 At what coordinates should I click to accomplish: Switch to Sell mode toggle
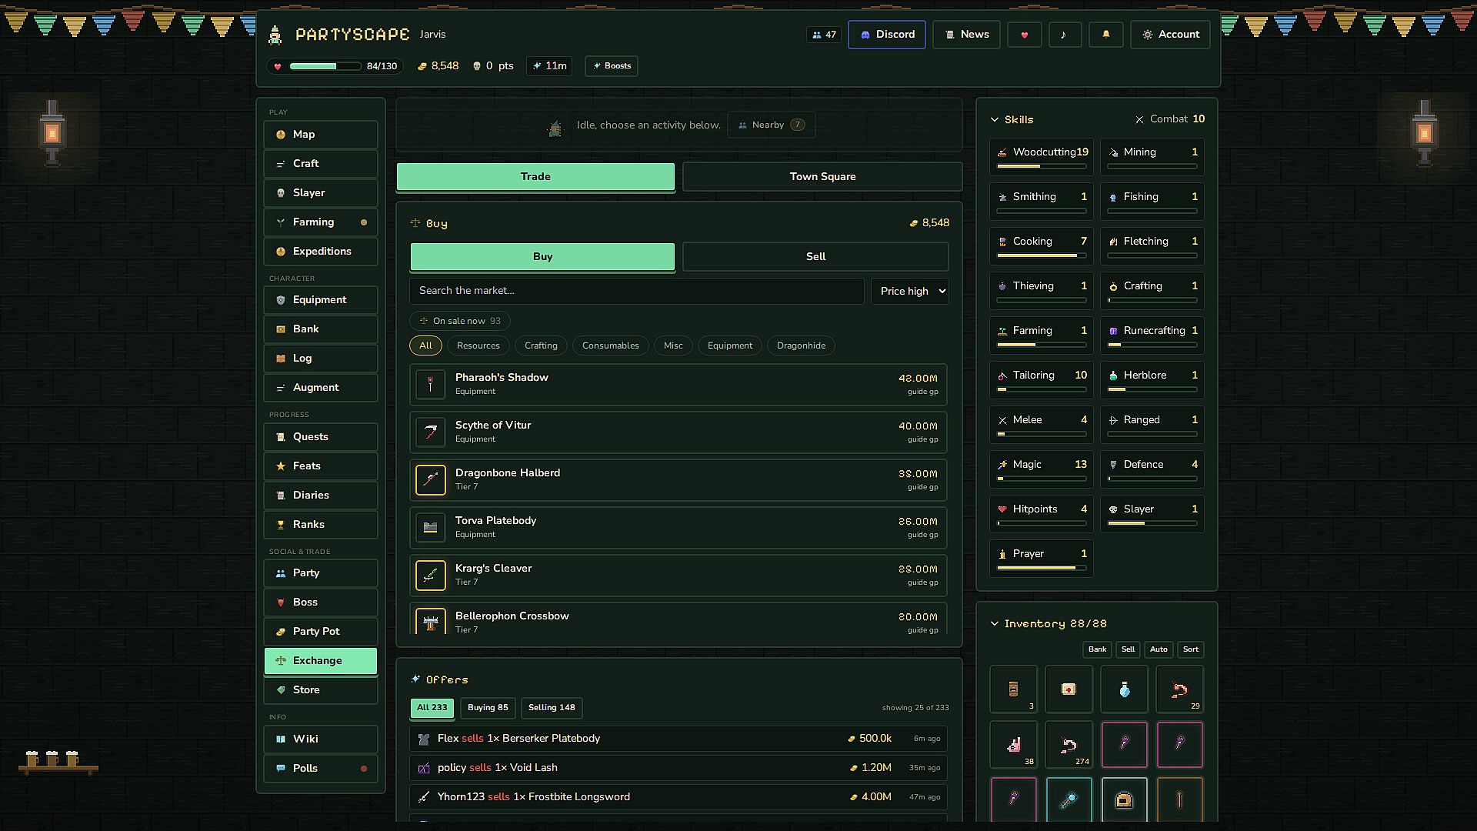point(815,257)
